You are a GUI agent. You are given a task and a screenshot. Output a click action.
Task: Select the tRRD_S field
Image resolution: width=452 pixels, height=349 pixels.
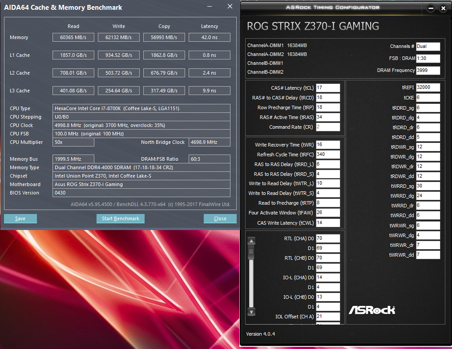click(x=328, y=174)
